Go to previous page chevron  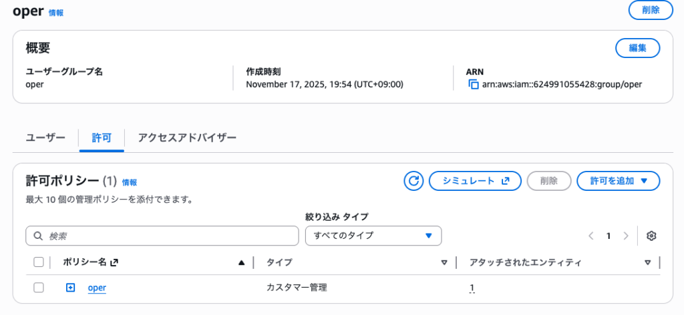(x=591, y=236)
